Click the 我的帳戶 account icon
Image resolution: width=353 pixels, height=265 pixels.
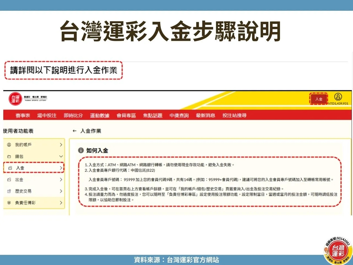(x=9, y=145)
